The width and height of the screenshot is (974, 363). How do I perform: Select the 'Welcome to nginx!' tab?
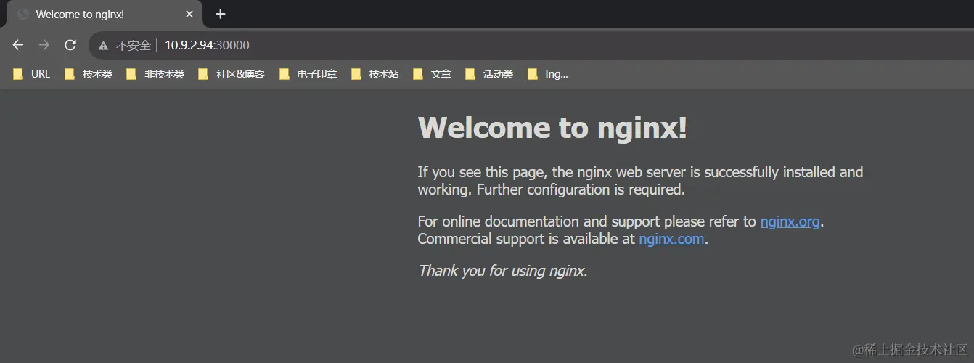point(105,14)
